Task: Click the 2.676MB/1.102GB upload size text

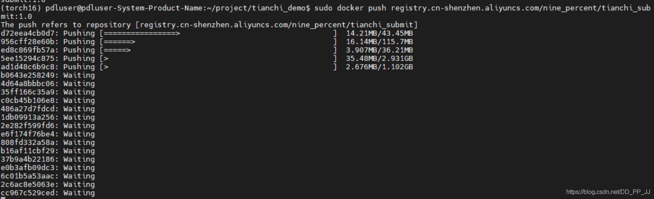Action: 379,67
